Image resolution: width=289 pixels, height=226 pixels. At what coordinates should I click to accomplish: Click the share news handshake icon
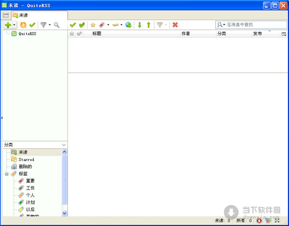116,25
